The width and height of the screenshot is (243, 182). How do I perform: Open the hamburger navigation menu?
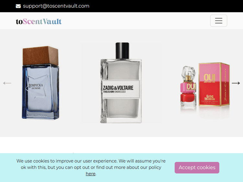pyautogui.click(x=218, y=21)
